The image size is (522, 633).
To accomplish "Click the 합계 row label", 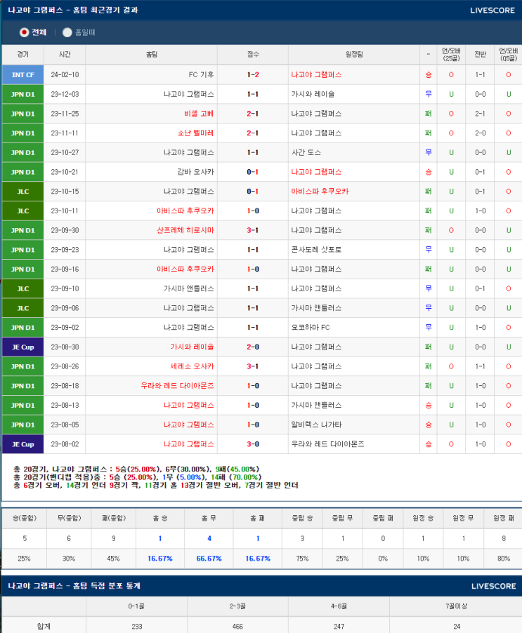I will pyautogui.click(x=44, y=627).
